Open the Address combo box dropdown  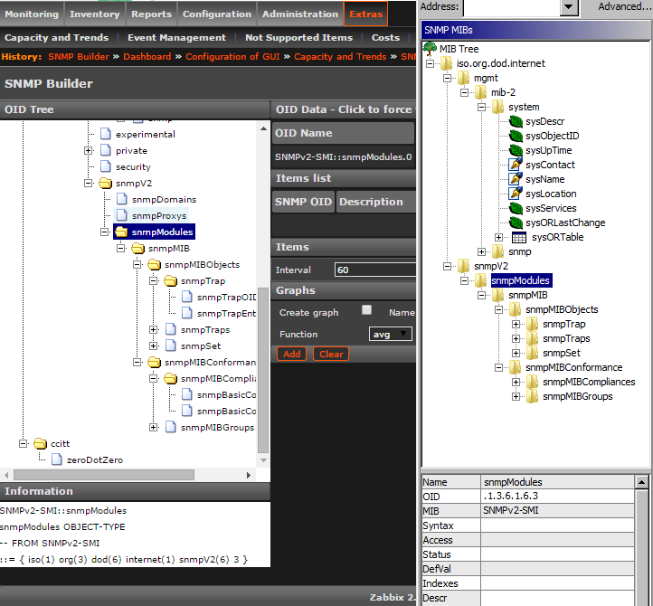click(x=569, y=7)
